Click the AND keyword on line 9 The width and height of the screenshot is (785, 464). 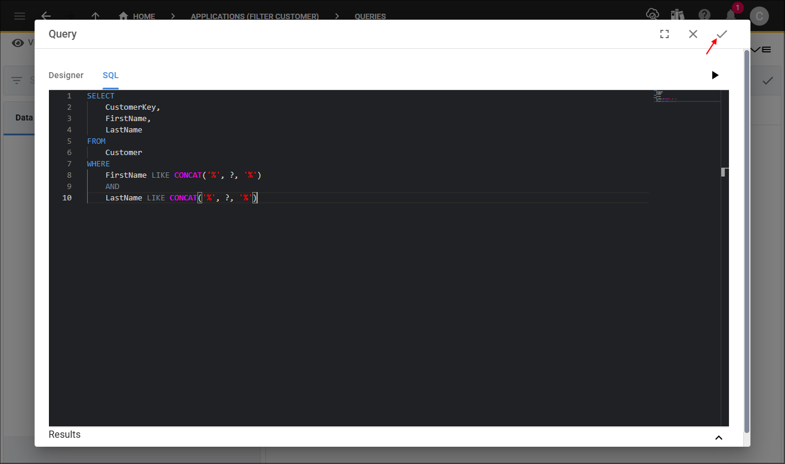click(x=112, y=187)
